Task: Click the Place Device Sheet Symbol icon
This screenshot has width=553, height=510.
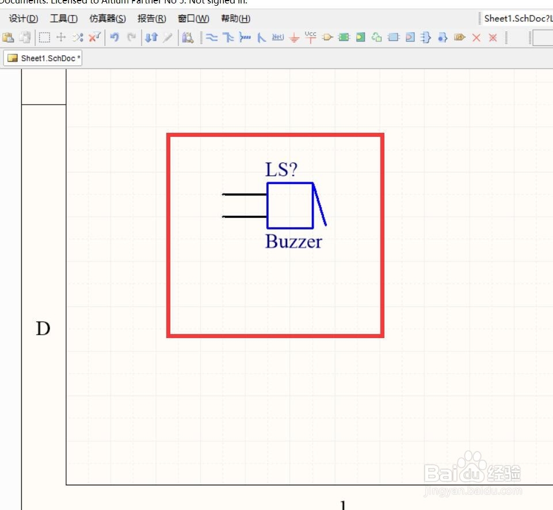Action: point(377,37)
